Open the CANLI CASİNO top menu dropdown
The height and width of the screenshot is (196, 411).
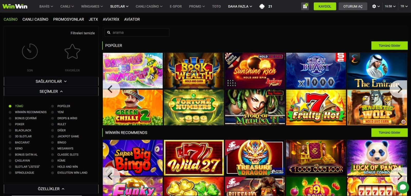[149, 6]
